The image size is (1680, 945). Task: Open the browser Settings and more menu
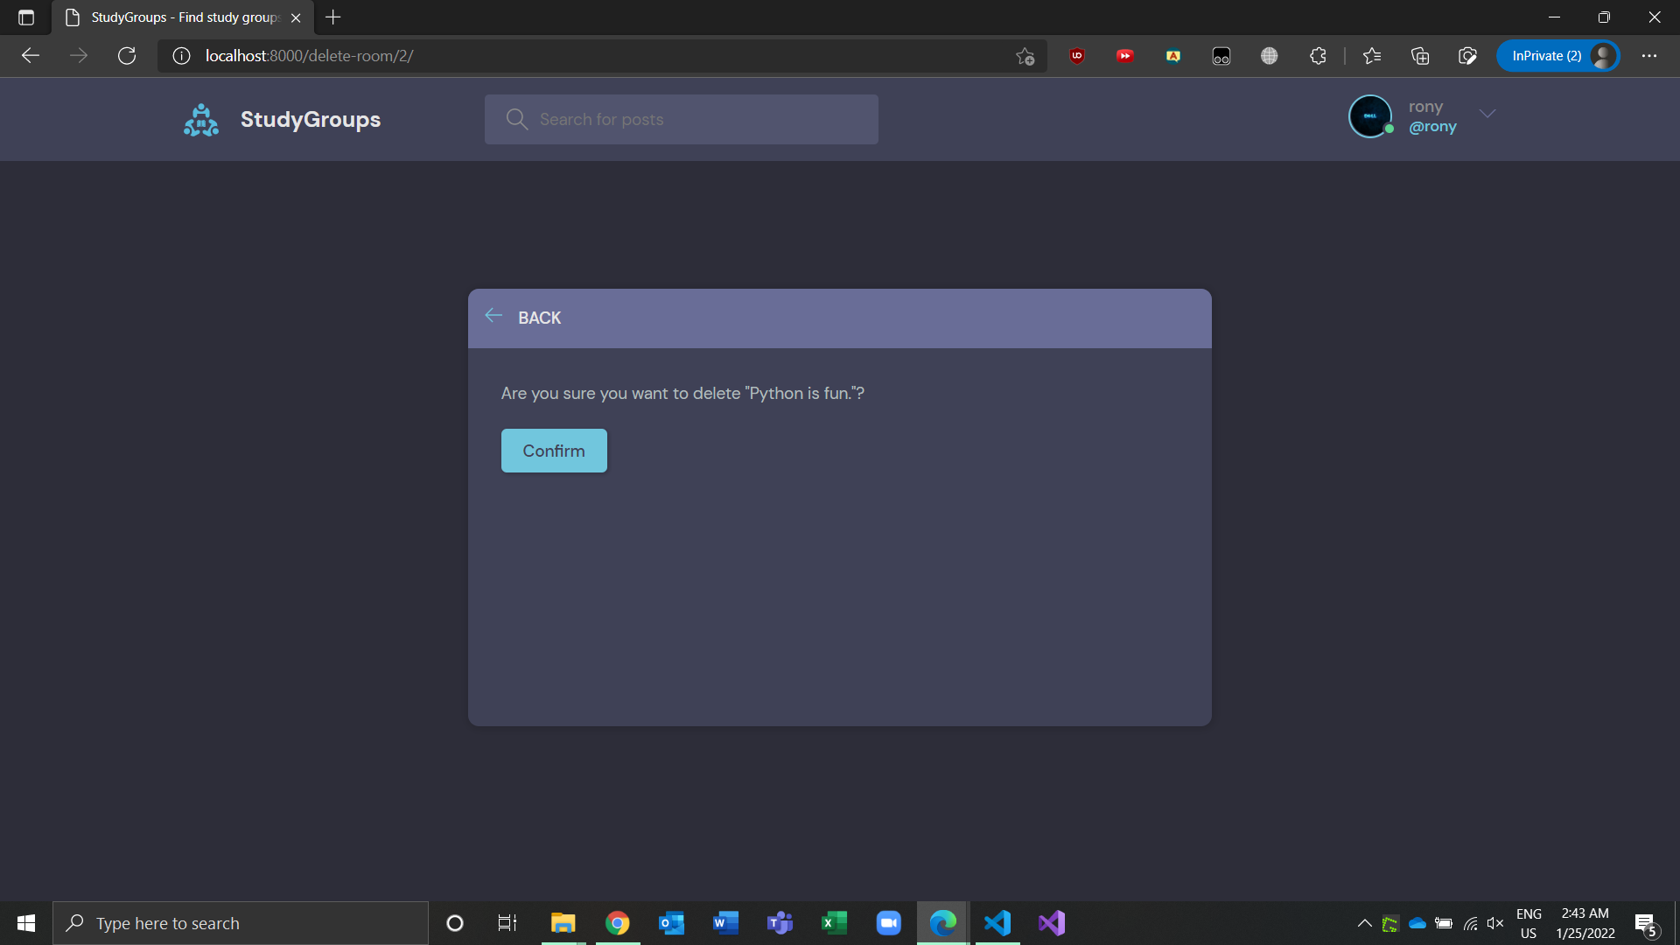(x=1649, y=56)
